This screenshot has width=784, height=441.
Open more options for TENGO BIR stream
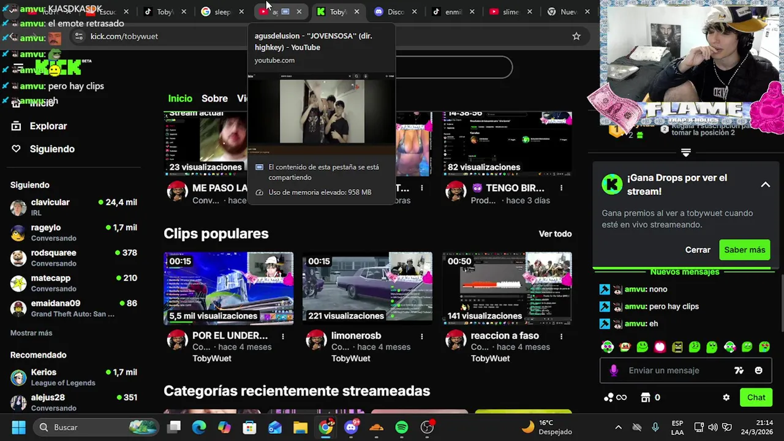(x=561, y=188)
